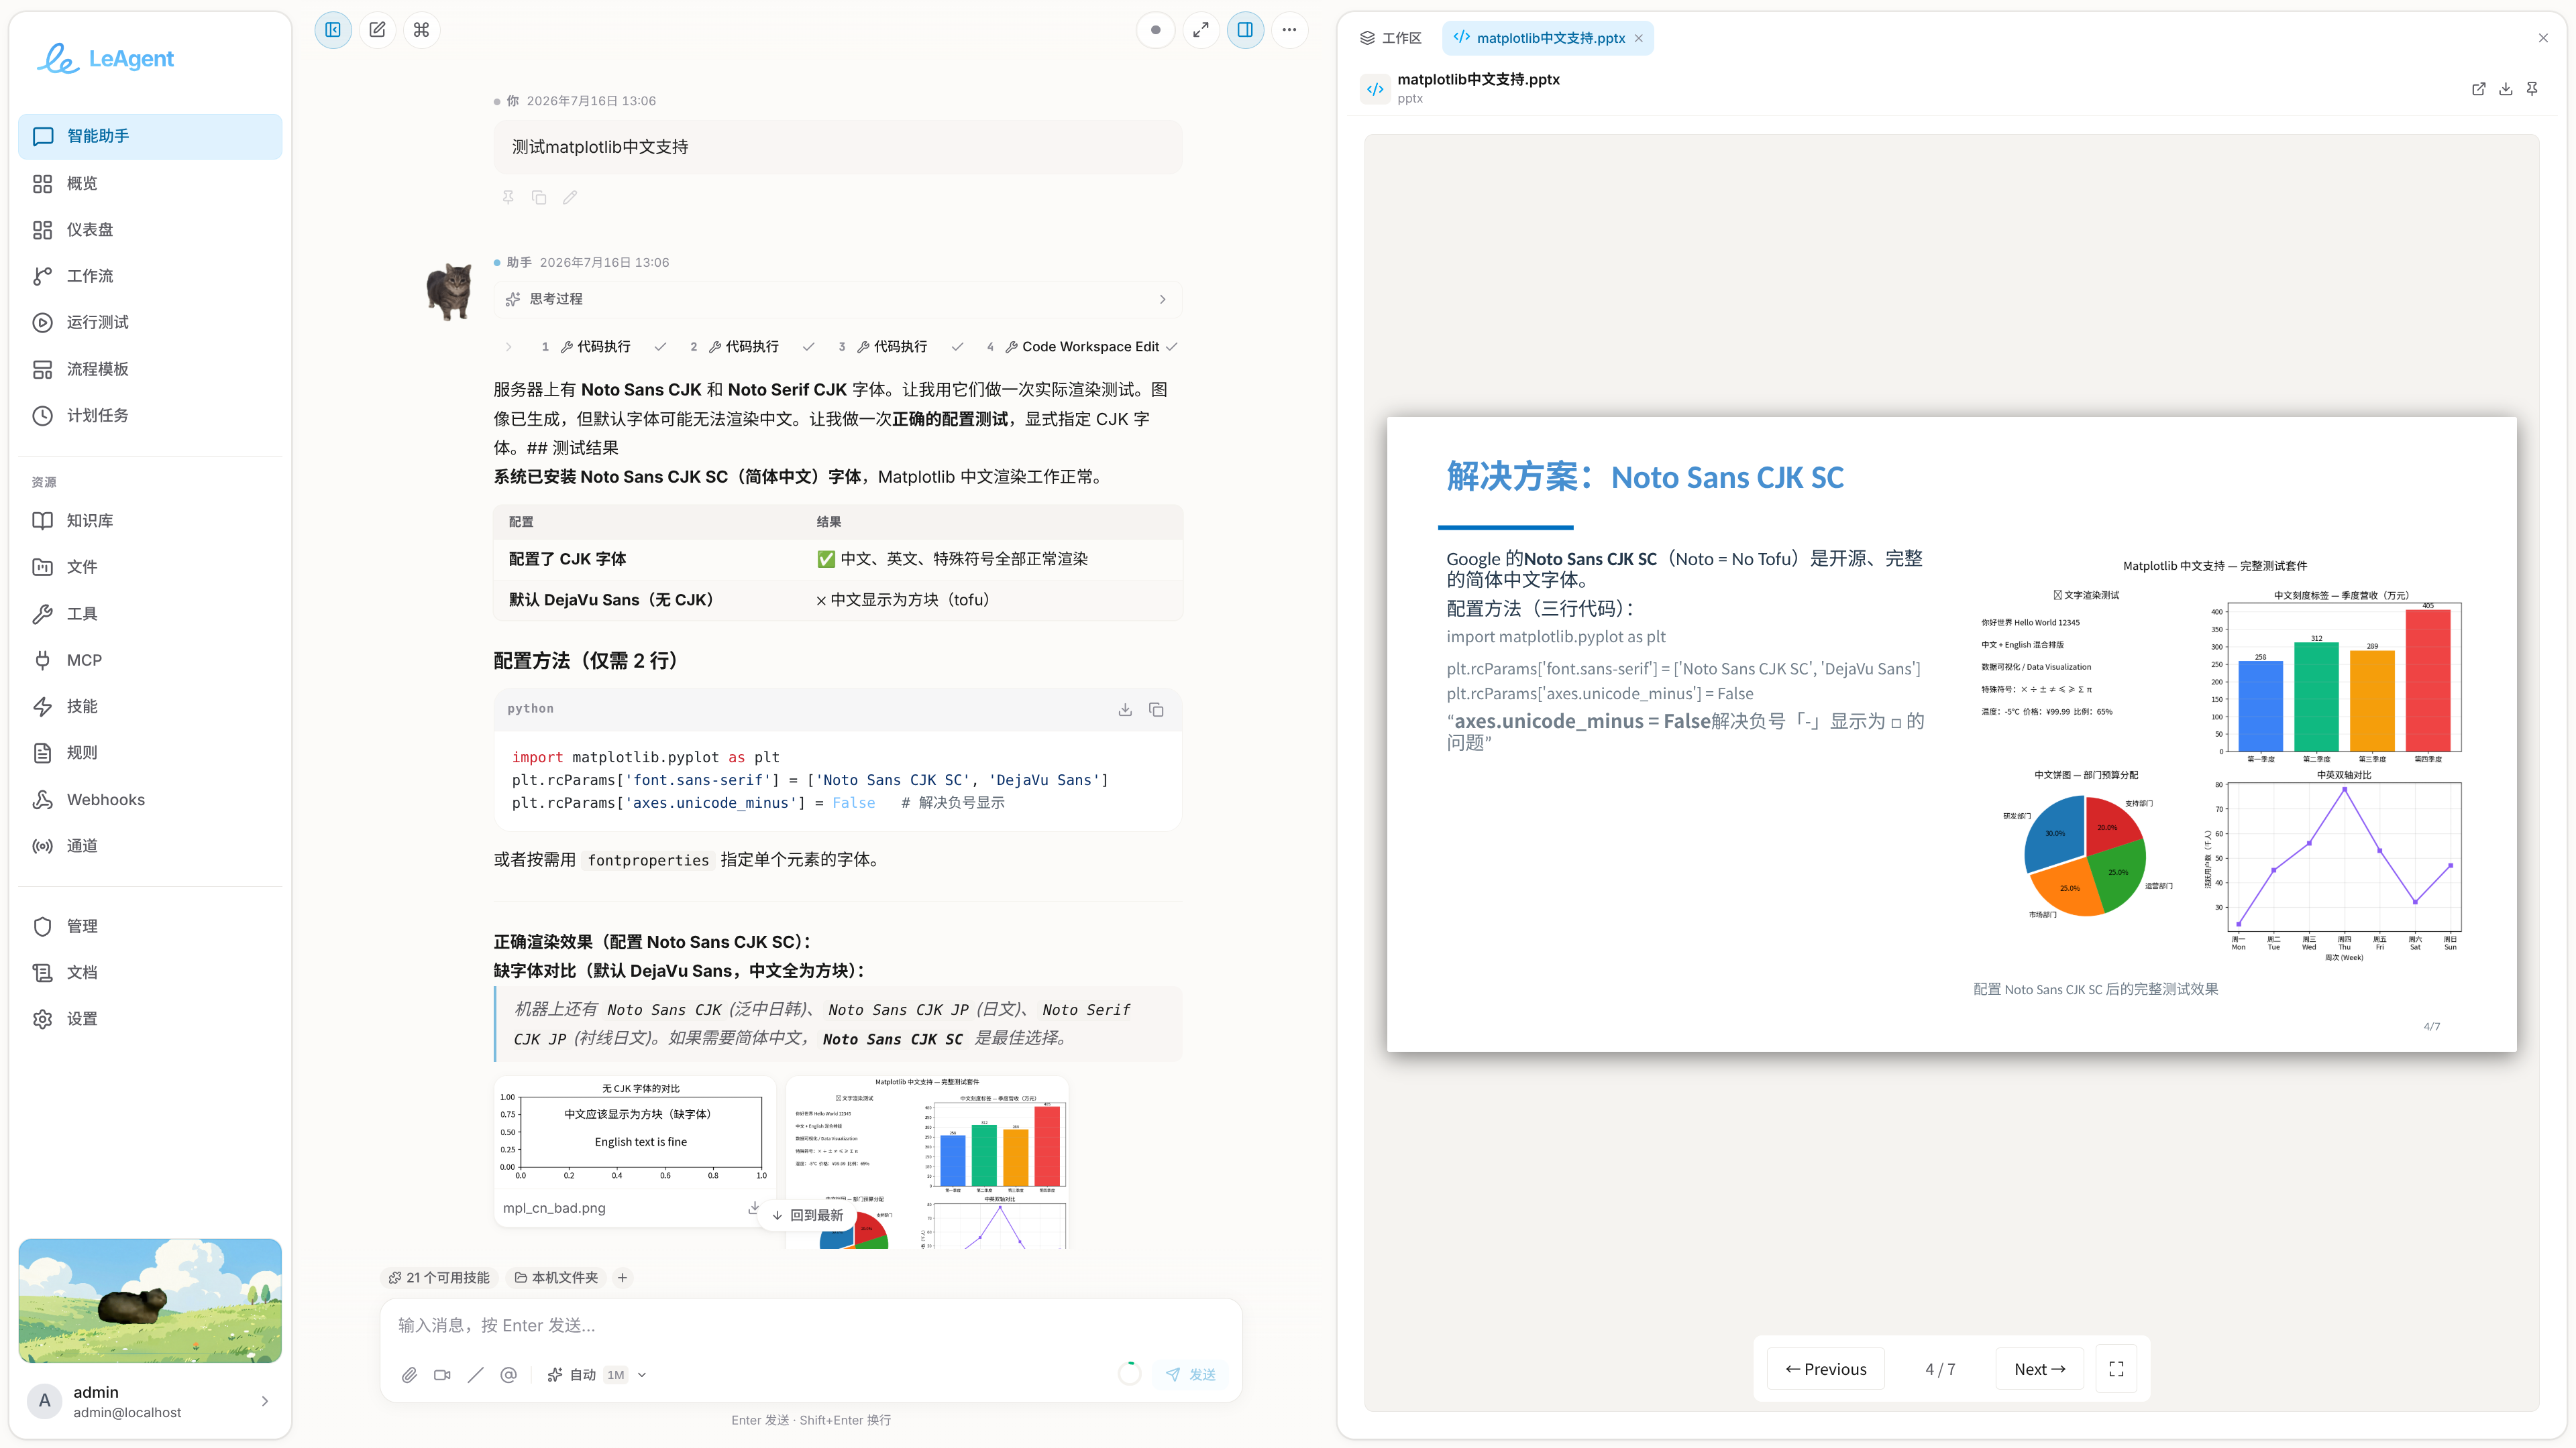
Task: Open 智能助手 in the sidebar
Action: tap(150, 136)
